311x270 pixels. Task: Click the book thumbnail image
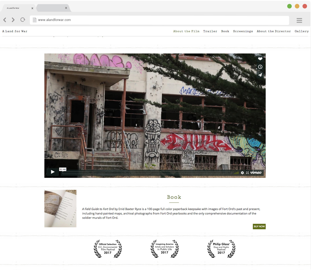[60, 209]
